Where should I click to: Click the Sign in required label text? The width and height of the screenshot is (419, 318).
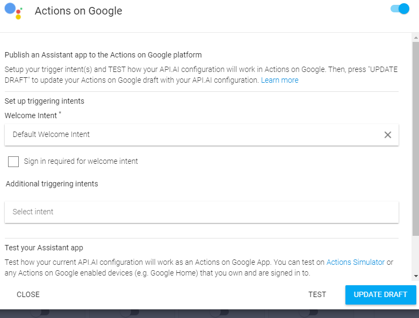81,161
